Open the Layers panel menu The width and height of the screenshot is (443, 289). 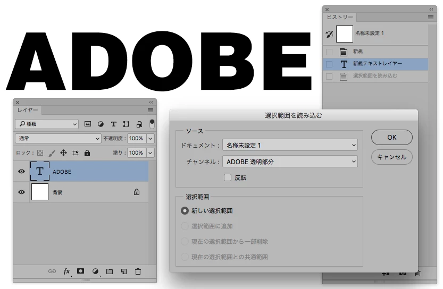pos(151,110)
